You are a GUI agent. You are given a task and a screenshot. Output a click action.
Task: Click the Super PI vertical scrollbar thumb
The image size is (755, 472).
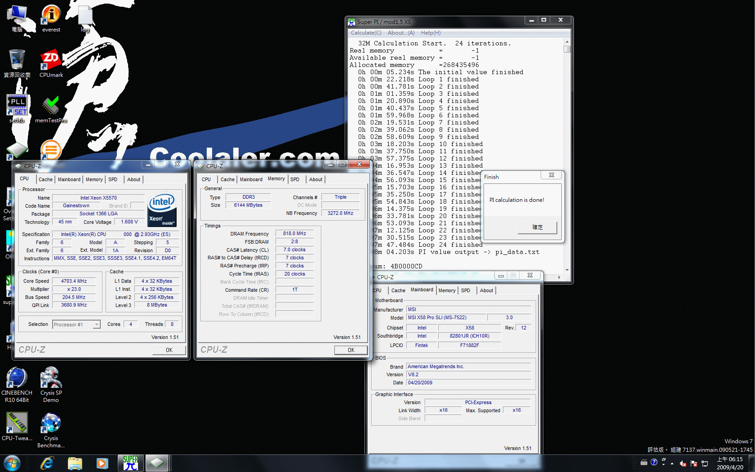[567, 49]
